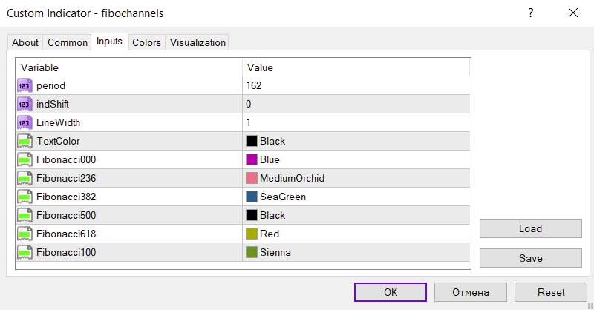Select the period value field 162
This screenshot has width=594, height=310.
(x=356, y=85)
